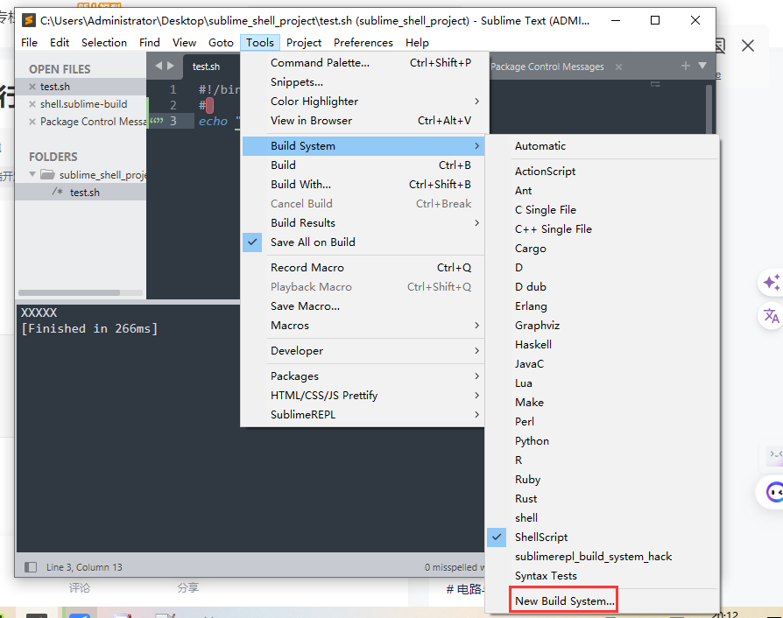This screenshot has width=783, height=618.
Task: Close test.sh in Open Files list
Action: (32, 87)
